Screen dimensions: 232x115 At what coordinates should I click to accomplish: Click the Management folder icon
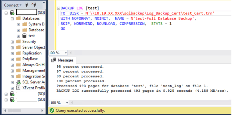(18, 70)
